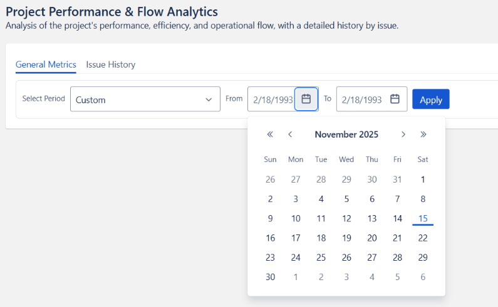Pick today's date, November 15
The height and width of the screenshot is (307, 498).
point(423,218)
